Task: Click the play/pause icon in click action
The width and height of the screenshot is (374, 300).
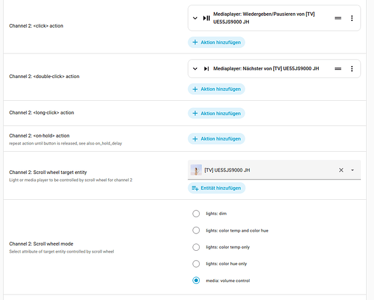Action: [206, 19]
